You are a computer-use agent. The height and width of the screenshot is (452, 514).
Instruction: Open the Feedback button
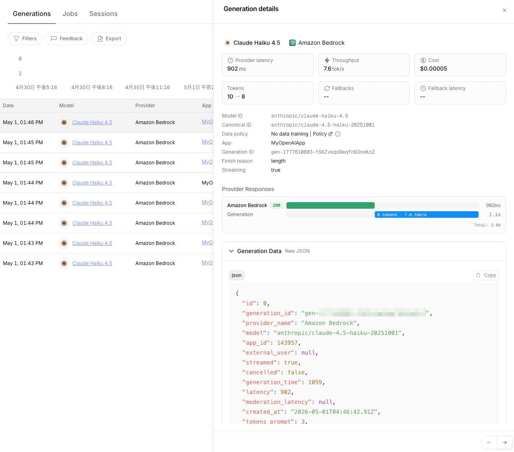point(67,39)
